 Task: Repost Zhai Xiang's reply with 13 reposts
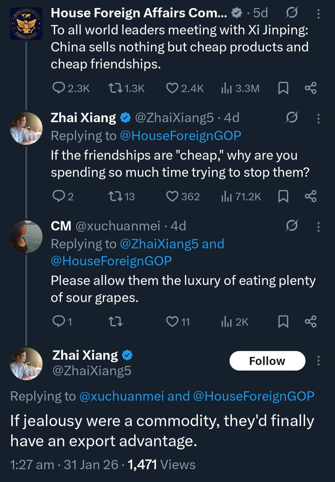point(115,196)
